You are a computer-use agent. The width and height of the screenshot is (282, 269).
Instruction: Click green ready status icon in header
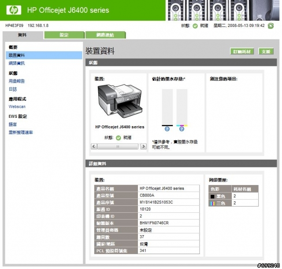(195, 26)
